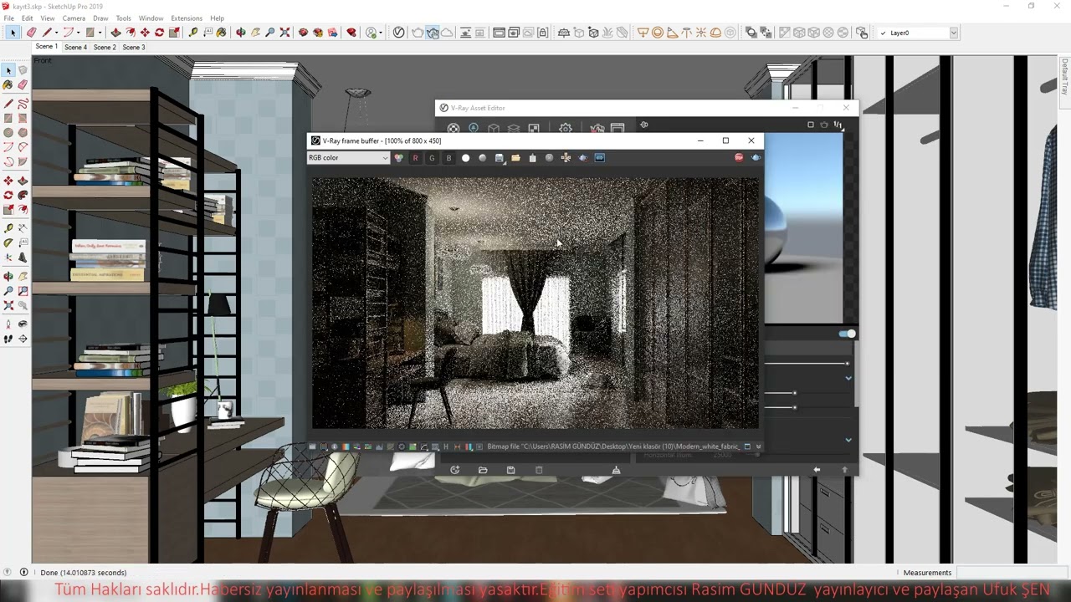Viewport: 1071px width, 602px height.
Task: Toggle blue channel in frame buffer
Action: [448, 158]
